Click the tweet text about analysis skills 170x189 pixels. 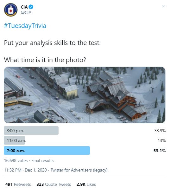click(x=52, y=43)
